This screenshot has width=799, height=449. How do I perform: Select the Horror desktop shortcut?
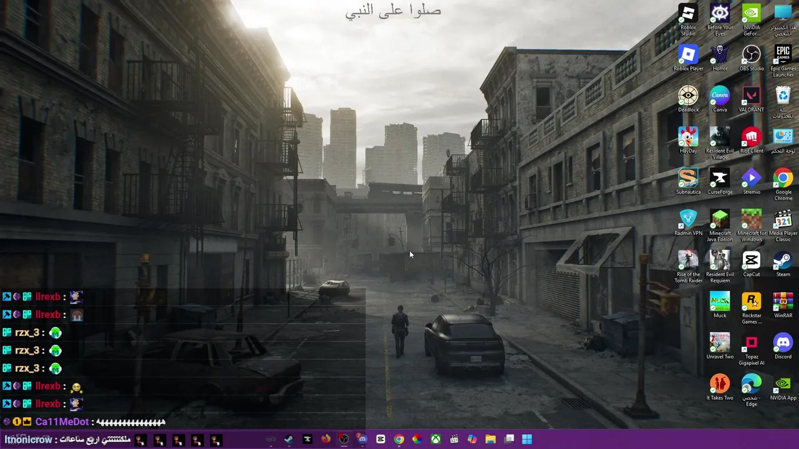point(720,58)
